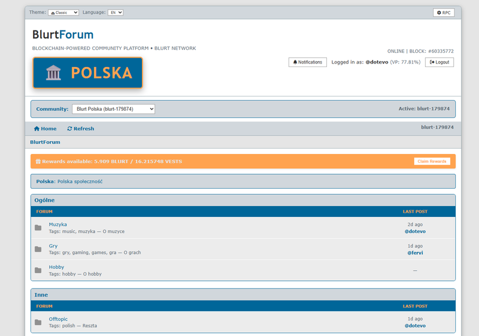
Task: Click the 2d ago timestamp for Muzyka
Action: coord(415,224)
